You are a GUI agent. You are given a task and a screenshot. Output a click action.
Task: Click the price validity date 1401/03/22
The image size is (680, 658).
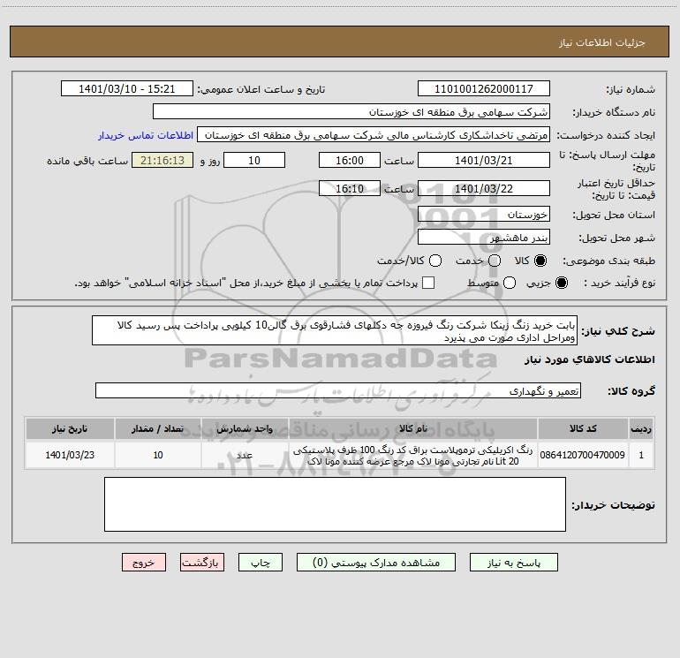point(484,188)
